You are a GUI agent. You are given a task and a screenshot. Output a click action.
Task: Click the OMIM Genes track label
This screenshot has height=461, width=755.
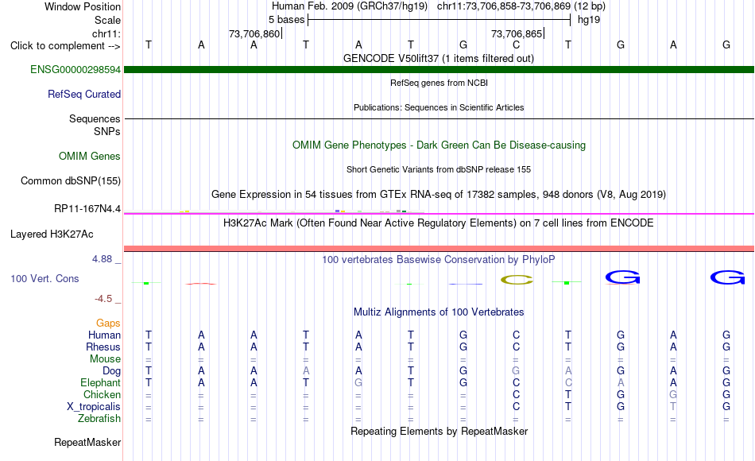point(89,156)
